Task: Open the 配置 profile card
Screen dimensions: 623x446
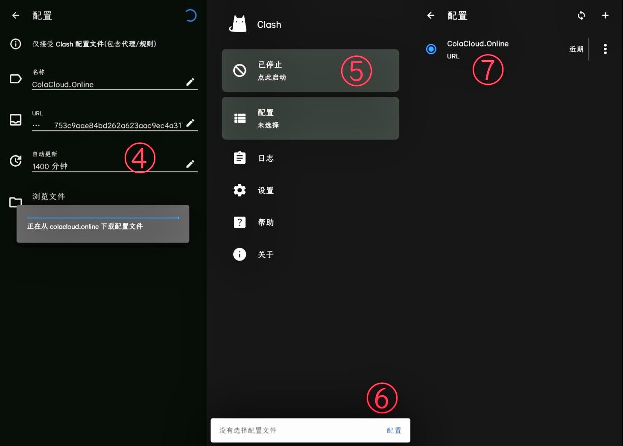Action: pos(310,118)
